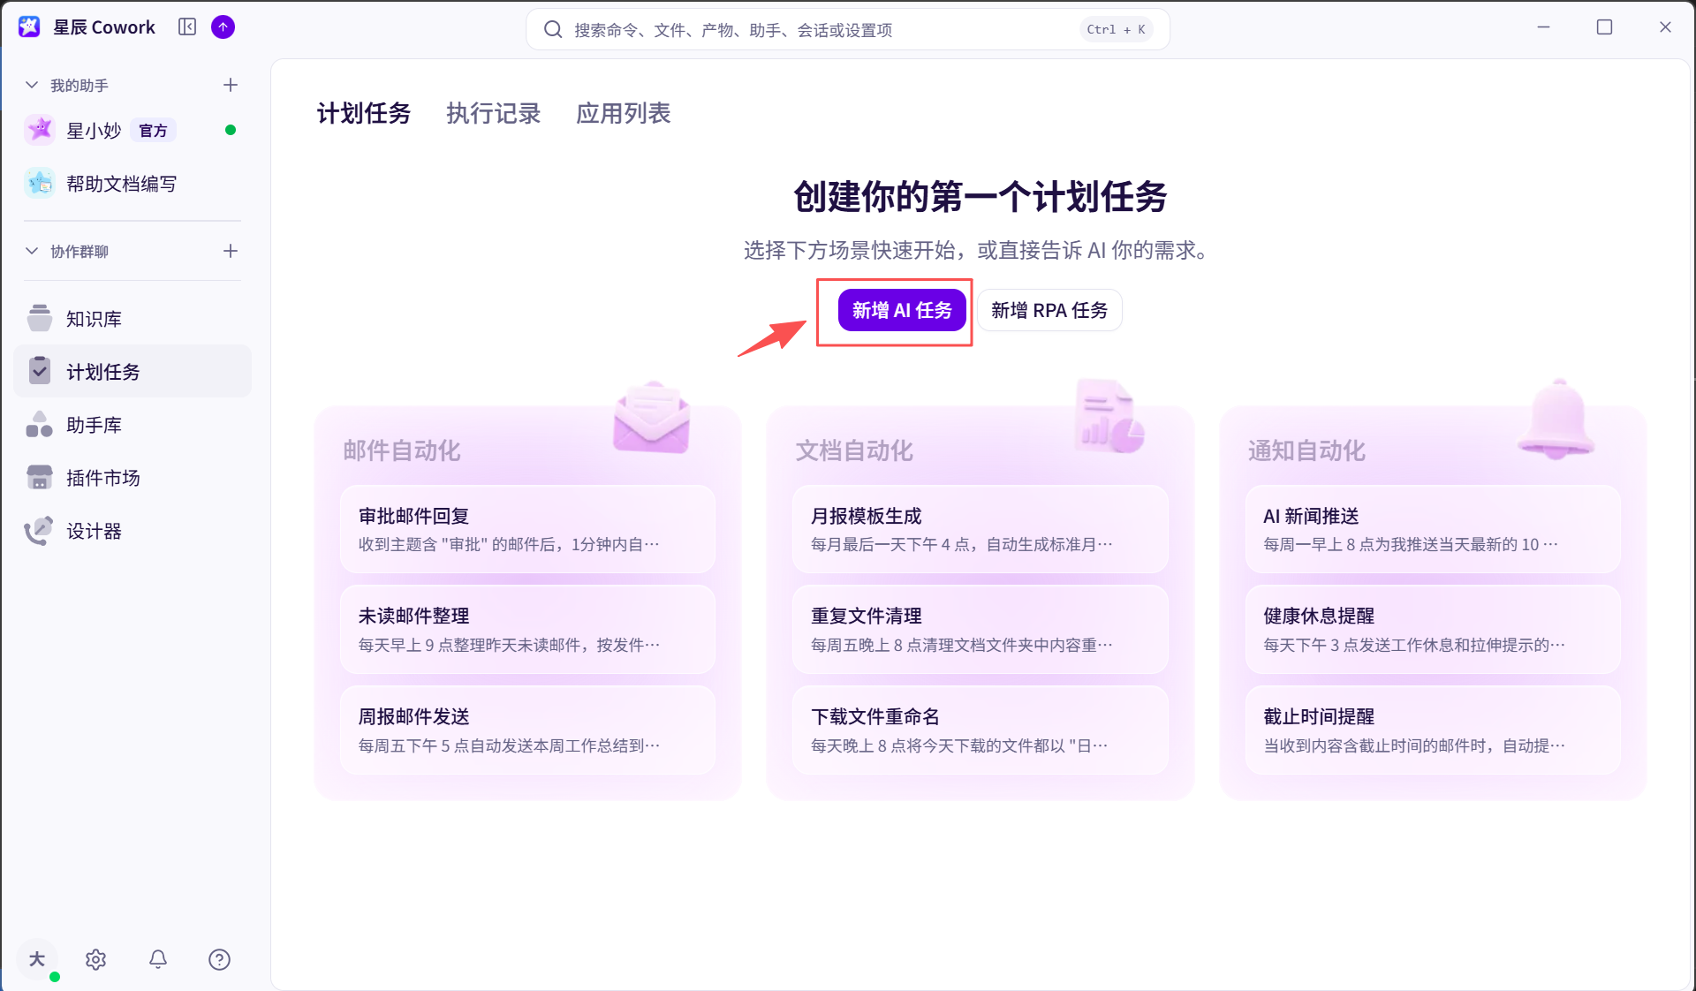Select 计划任务 in the sidebar
Screen dimensions: 1696x991
tap(132, 372)
